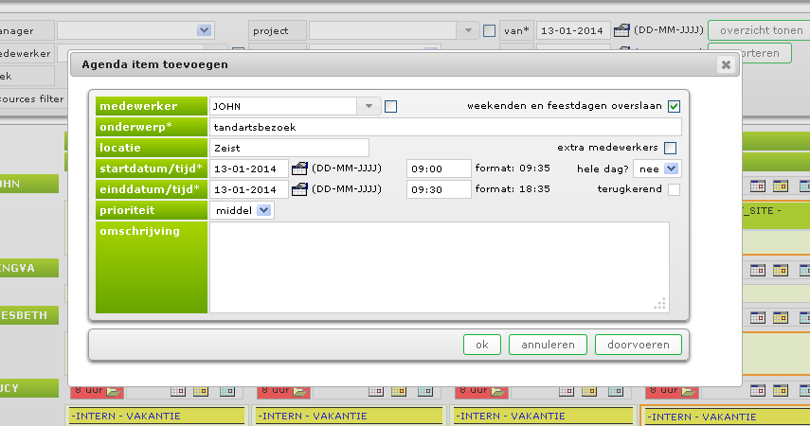Click the 'format: 09:35' hint text
The image size is (810, 426).
pyautogui.click(x=513, y=169)
